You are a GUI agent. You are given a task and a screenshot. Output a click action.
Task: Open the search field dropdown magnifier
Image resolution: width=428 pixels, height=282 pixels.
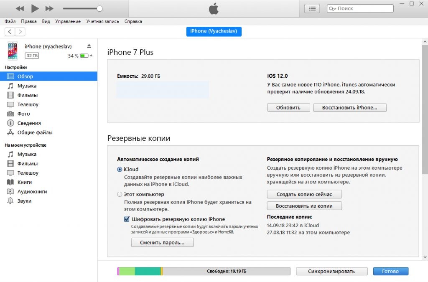click(x=332, y=8)
